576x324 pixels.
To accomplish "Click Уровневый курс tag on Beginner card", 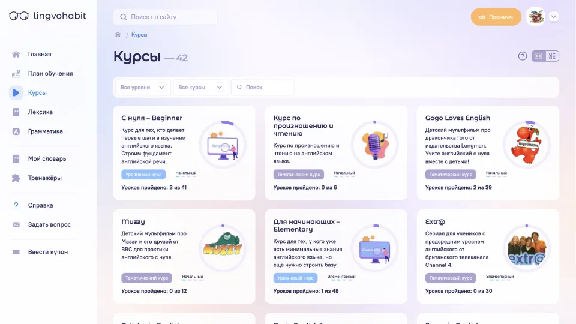I will click(x=143, y=175).
